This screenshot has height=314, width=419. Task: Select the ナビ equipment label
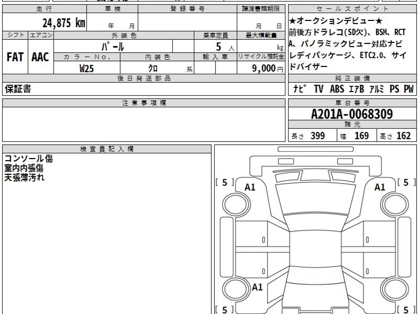pos(300,89)
